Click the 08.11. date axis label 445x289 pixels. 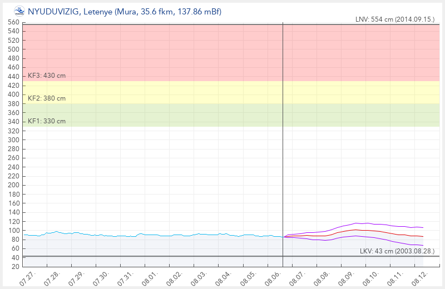395,278
